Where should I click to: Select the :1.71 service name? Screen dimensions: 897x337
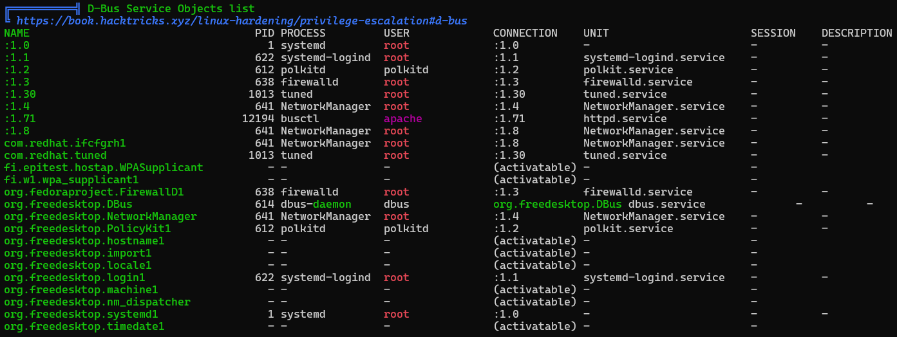pyautogui.click(x=20, y=118)
